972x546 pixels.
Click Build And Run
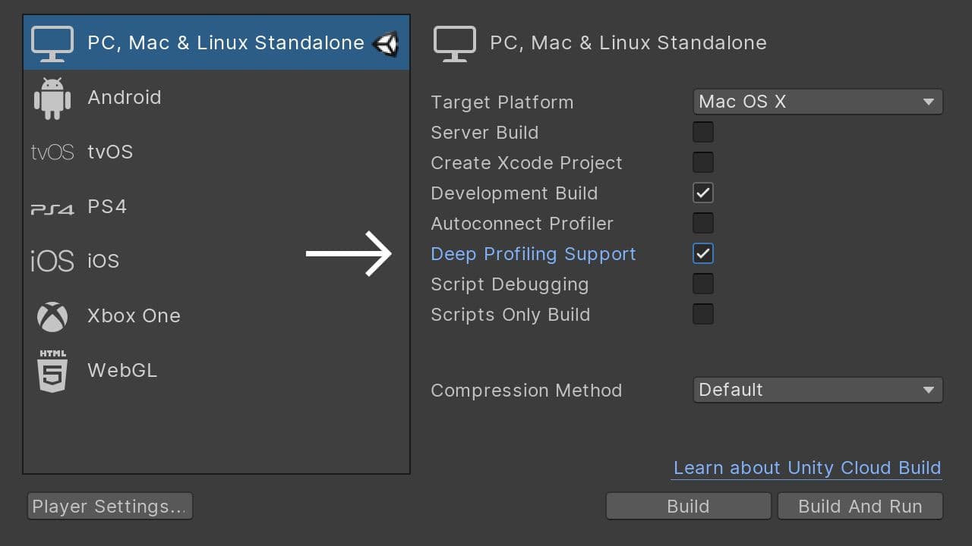pyautogui.click(x=860, y=506)
